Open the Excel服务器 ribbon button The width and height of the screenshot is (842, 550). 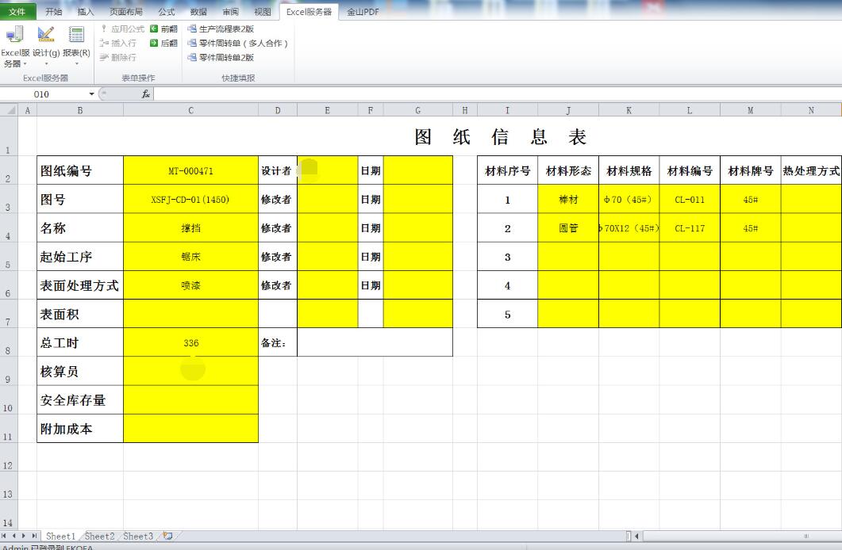(x=13, y=46)
